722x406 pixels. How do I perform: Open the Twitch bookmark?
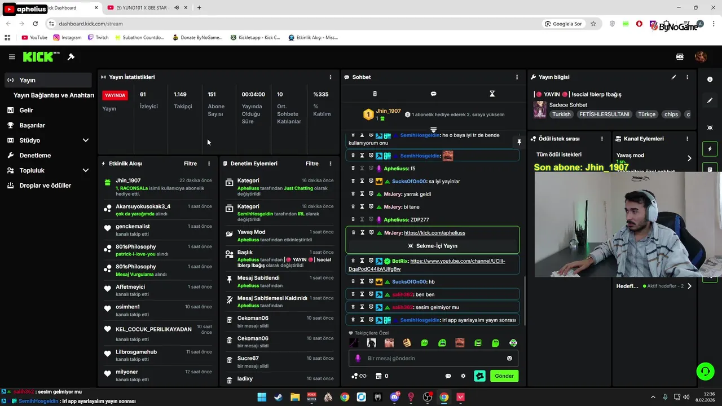(98, 38)
